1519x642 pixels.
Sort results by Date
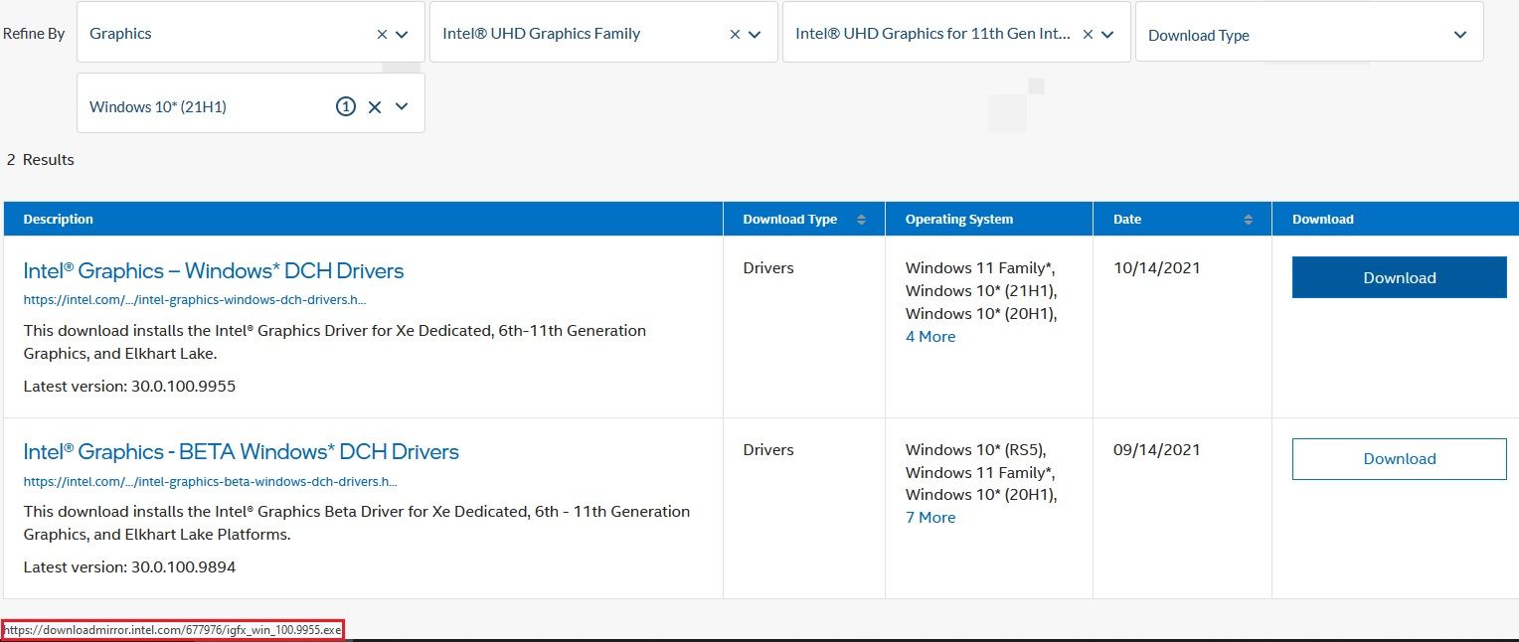(1250, 218)
